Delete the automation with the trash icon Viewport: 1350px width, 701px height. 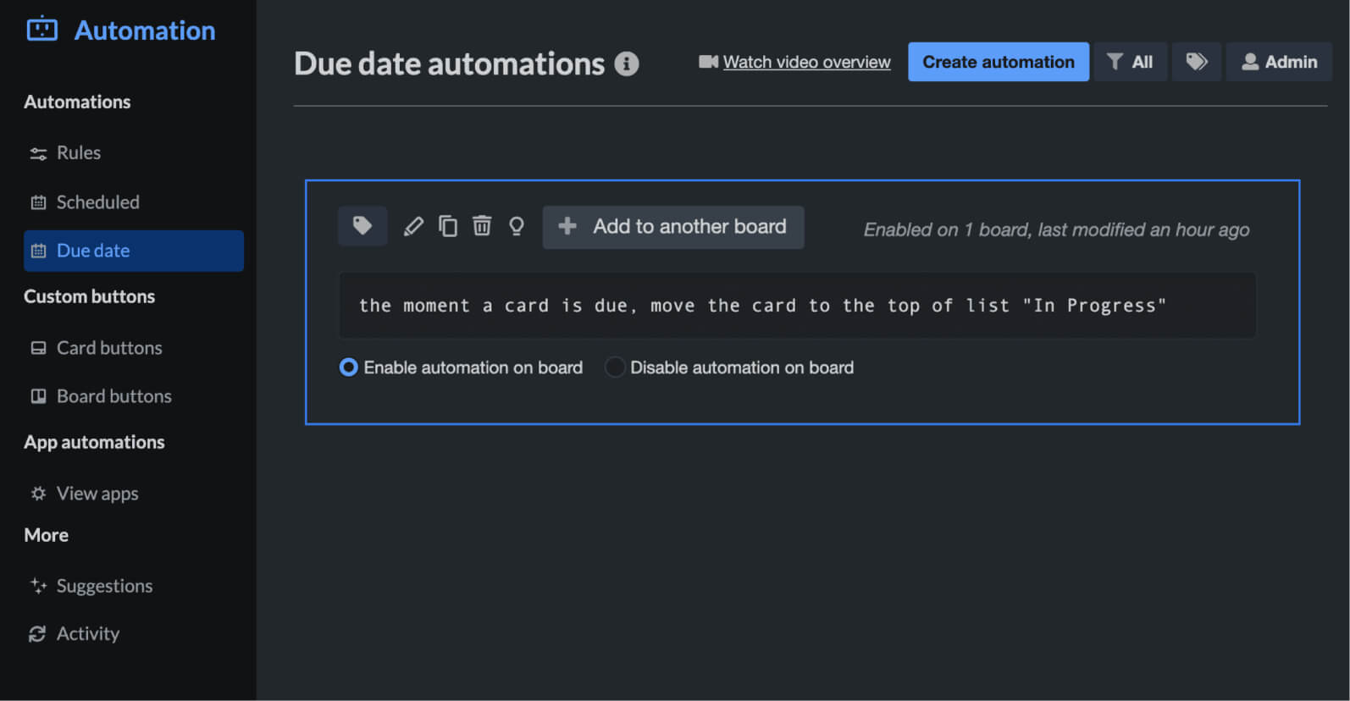click(482, 226)
